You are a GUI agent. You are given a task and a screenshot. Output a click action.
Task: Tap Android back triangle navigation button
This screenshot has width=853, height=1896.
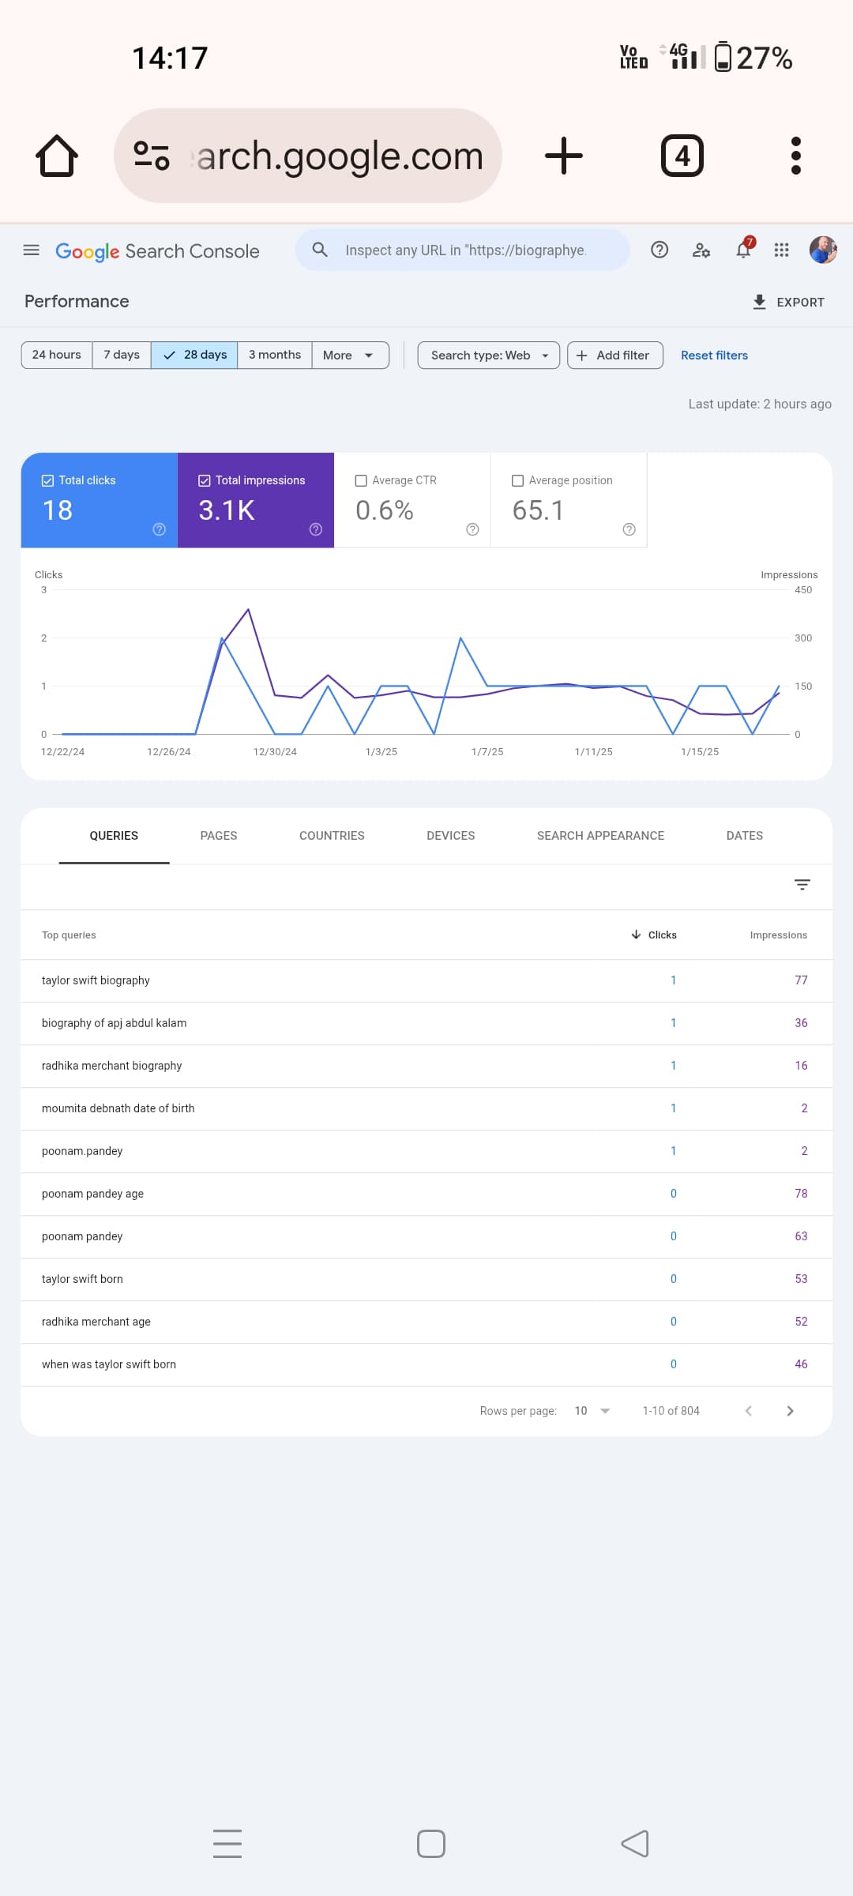pos(635,1844)
